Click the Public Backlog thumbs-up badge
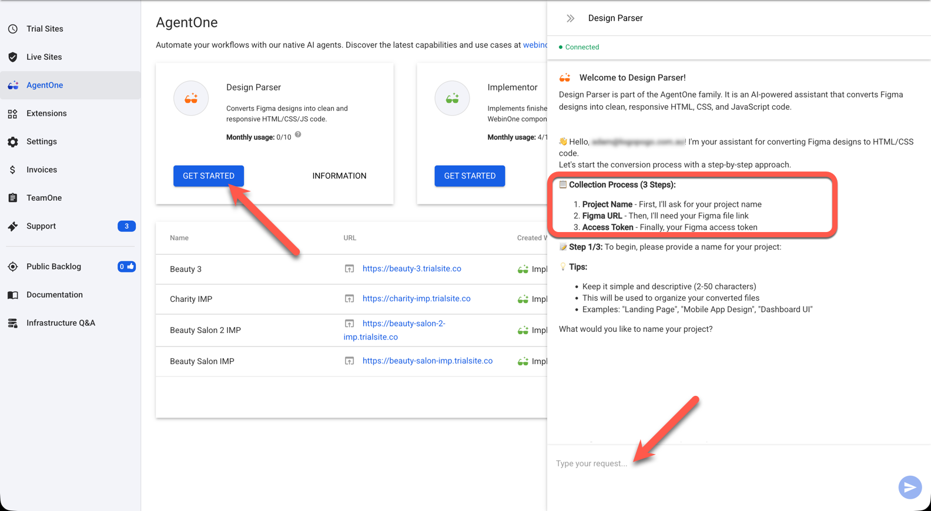Image resolution: width=931 pixels, height=511 pixels. 126,267
